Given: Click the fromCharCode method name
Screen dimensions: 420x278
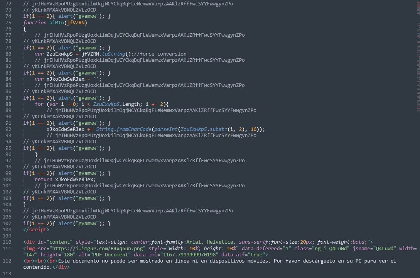Looking at the screenshot, I should tap(134, 129).
